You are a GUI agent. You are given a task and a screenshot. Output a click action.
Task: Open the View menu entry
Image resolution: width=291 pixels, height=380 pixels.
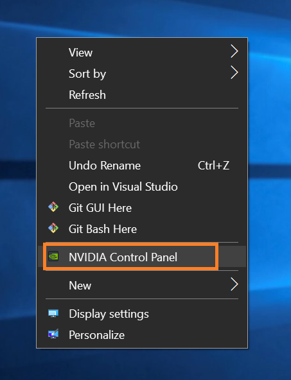[142, 52]
